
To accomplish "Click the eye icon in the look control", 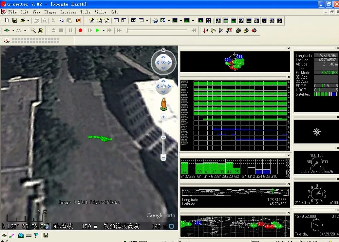I will coord(163,62).
